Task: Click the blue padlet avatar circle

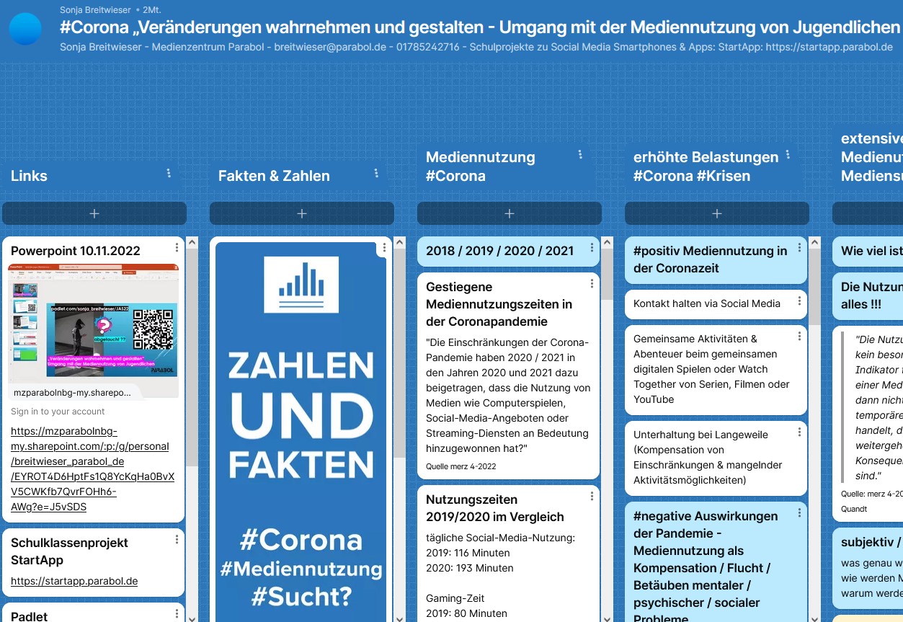Action: (25, 29)
